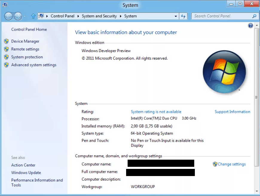Open the recent pages dropdown arrow
The height and width of the screenshot is (196, 260).
pos(25,16)
